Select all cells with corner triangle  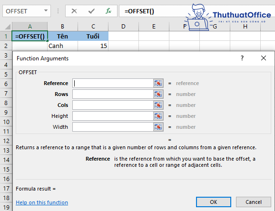coord(8,27)
